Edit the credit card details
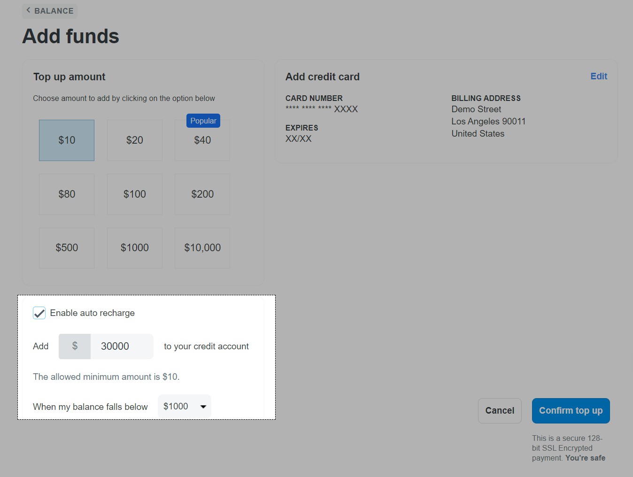 click(x=599, y=77)
